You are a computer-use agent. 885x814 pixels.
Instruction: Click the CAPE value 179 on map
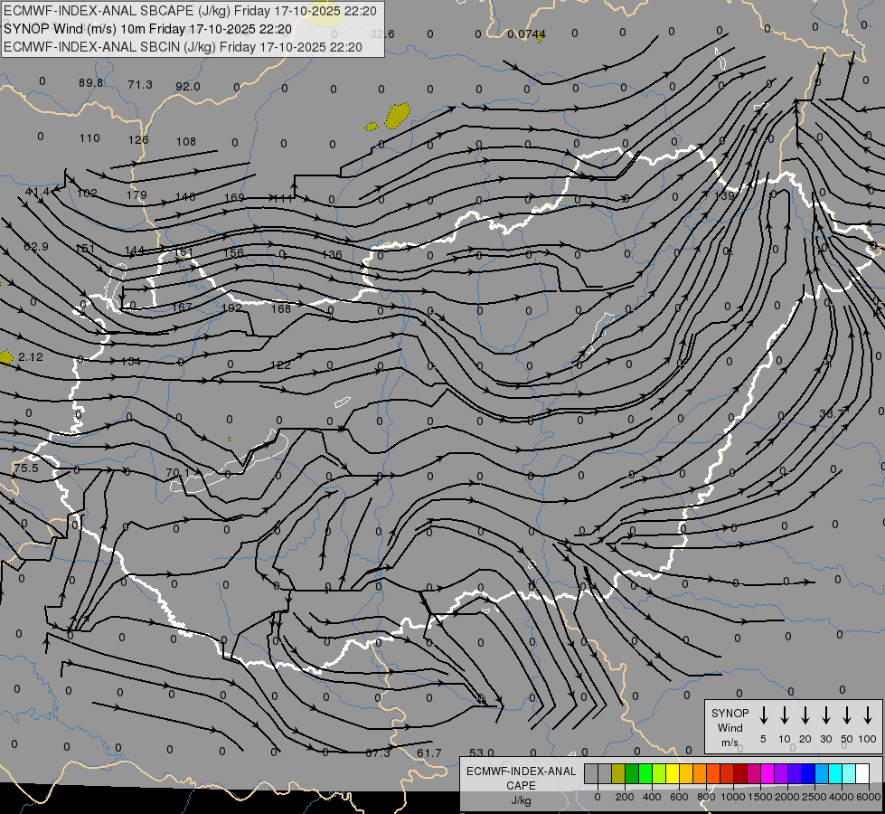(137, 194)
